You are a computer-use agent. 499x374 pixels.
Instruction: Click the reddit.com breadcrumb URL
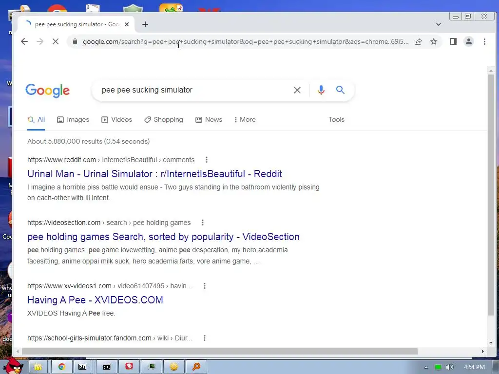point(111,160)
